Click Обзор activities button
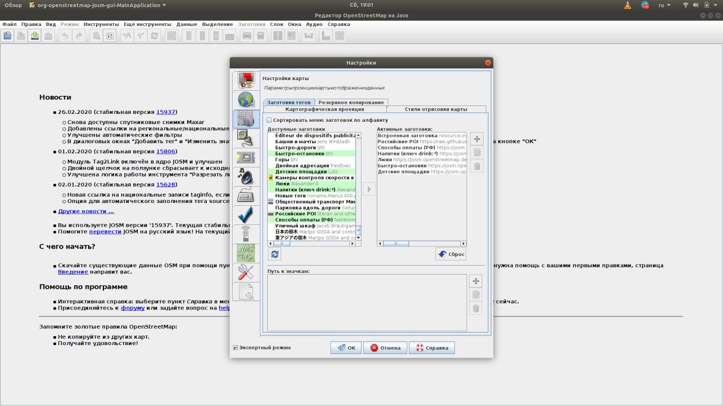Image resolution: width=723 pixels, height=406 pixels. coord(13,5)
